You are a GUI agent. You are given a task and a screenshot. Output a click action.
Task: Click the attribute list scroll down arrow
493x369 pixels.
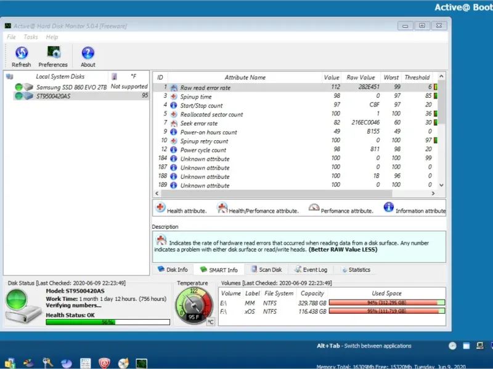point(441,185)
